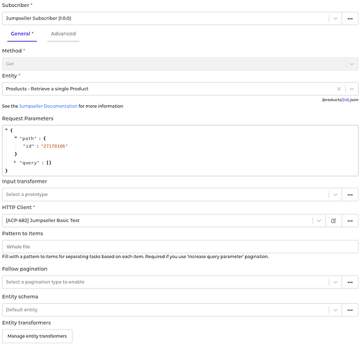Collapse the "path" JSON node

15,138
